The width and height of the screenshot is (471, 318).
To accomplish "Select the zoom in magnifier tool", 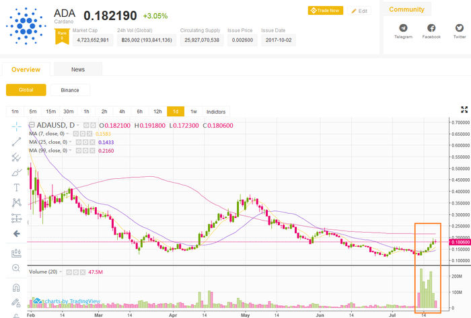I will click(x=16, y=268).
